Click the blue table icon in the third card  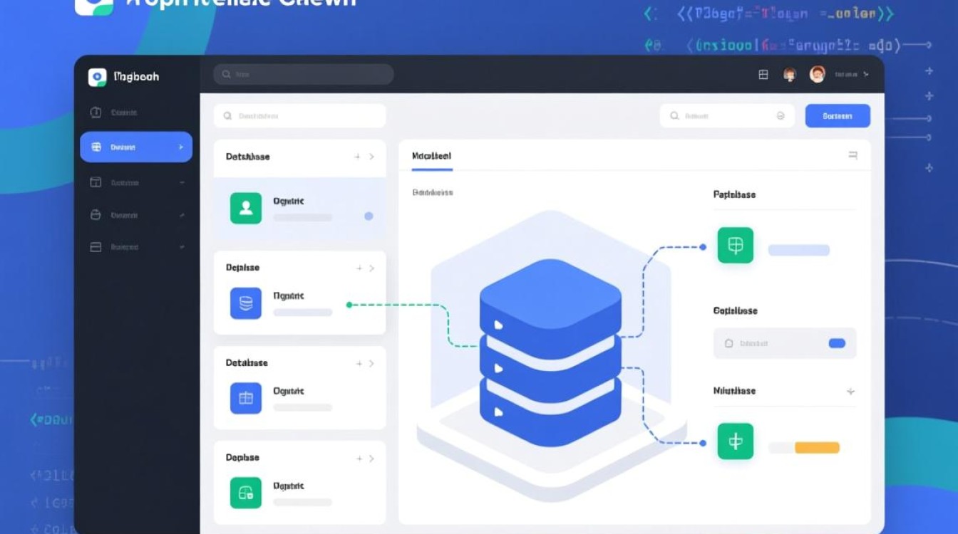click(x=246, y=398)
